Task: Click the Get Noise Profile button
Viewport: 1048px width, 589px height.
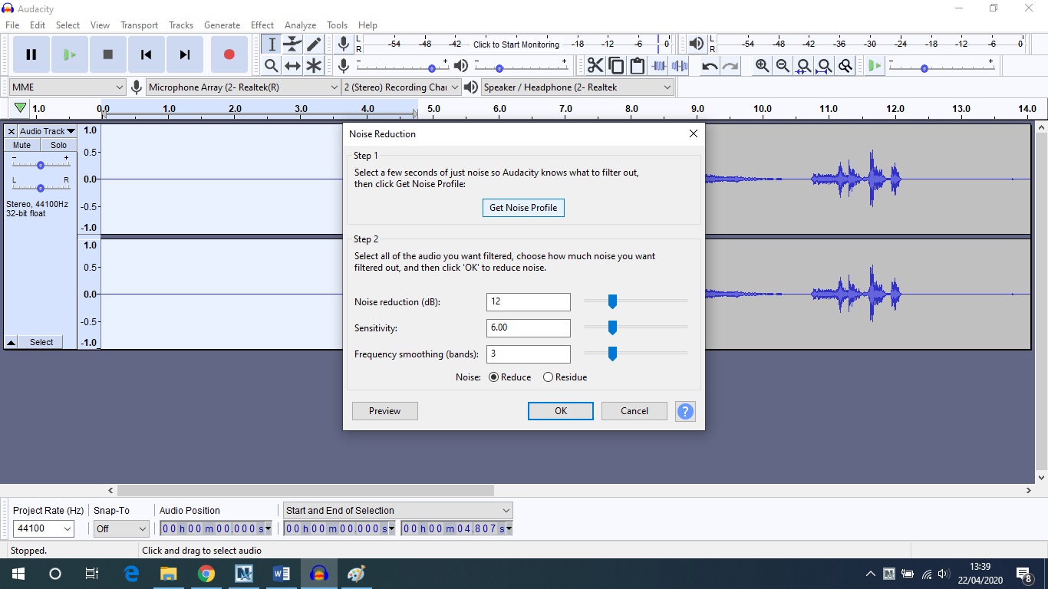Action: pyautogui.click(x=523, y=208)
